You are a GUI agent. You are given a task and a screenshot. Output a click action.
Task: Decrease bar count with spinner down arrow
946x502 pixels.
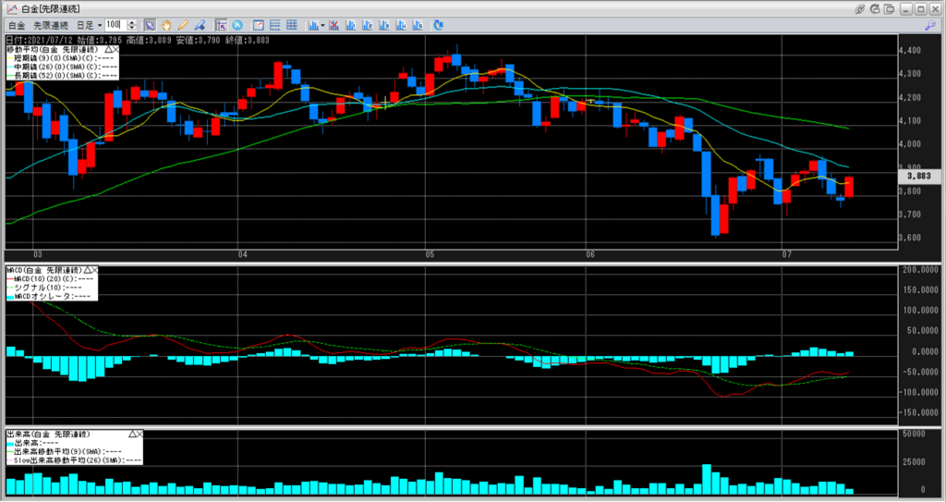click(132, 28)
